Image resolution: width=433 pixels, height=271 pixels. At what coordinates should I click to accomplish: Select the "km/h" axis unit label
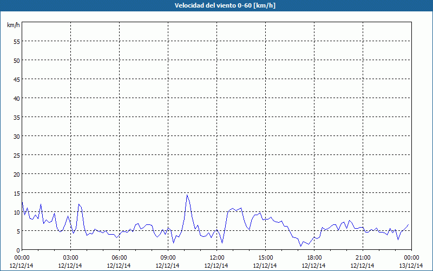click(14, 25)
